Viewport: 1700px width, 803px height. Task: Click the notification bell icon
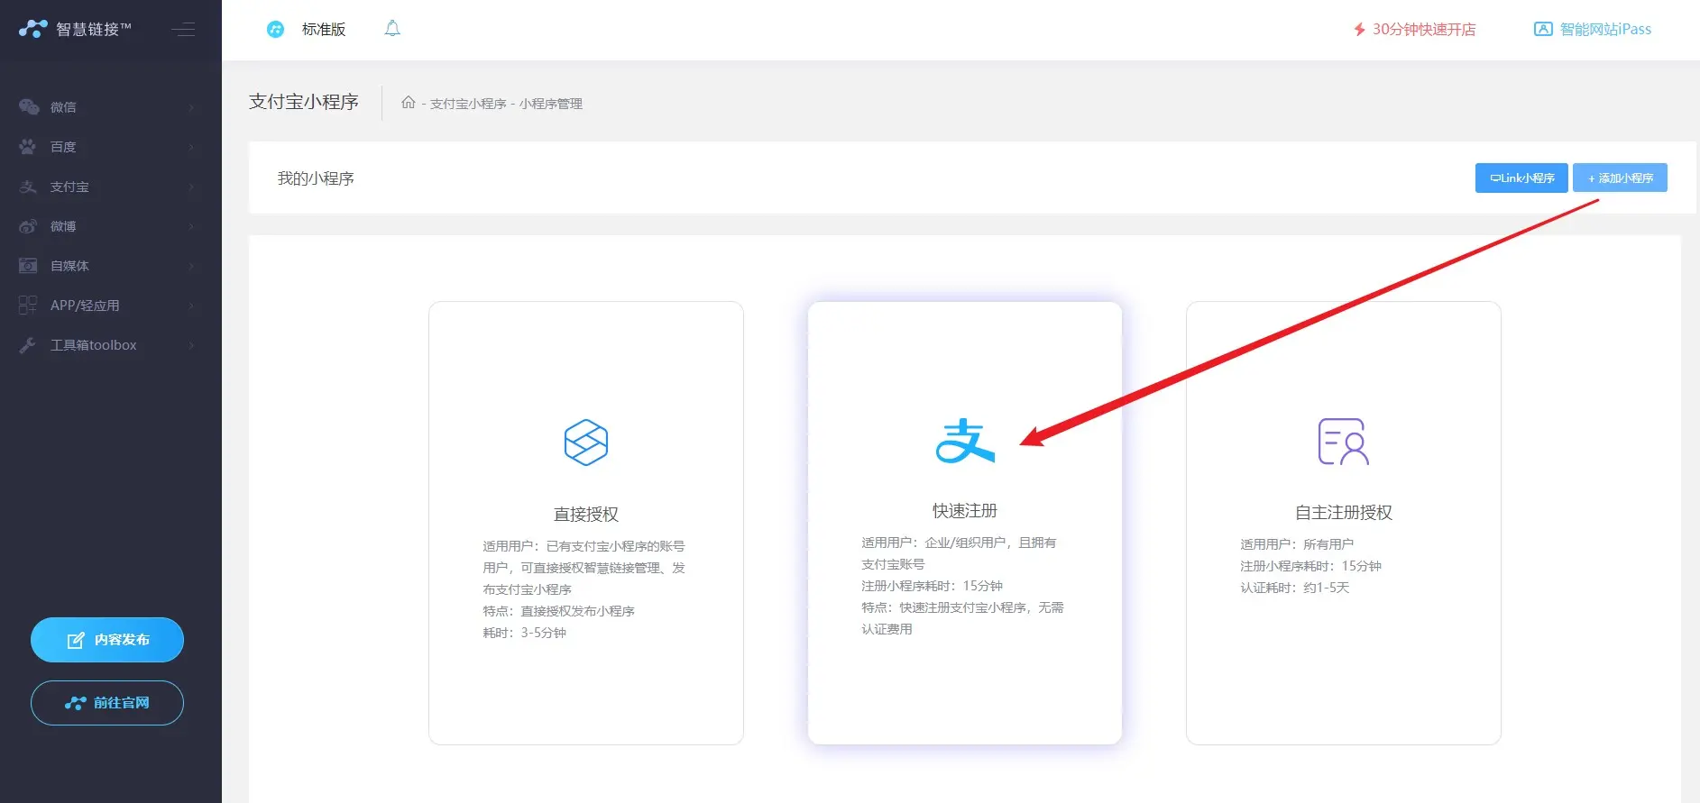[x=392, y=29]
